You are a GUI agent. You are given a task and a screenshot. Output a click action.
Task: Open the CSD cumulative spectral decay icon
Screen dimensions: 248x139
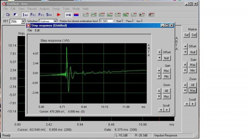coord(126,15)
